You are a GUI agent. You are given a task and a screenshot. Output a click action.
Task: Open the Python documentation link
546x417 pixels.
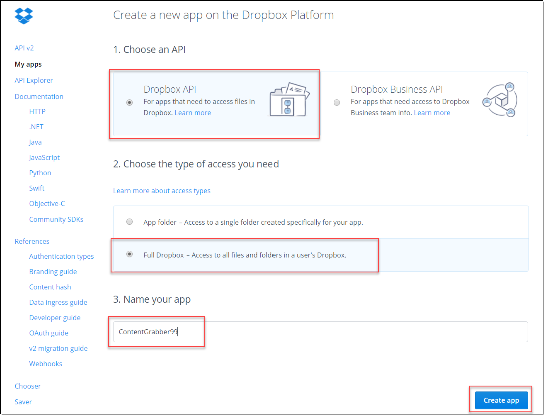click(x=40, y=173)
